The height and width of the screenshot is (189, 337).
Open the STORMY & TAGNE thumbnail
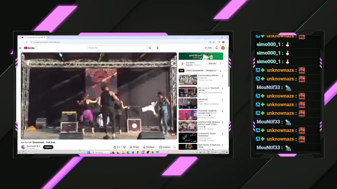(x=188, y=126)
